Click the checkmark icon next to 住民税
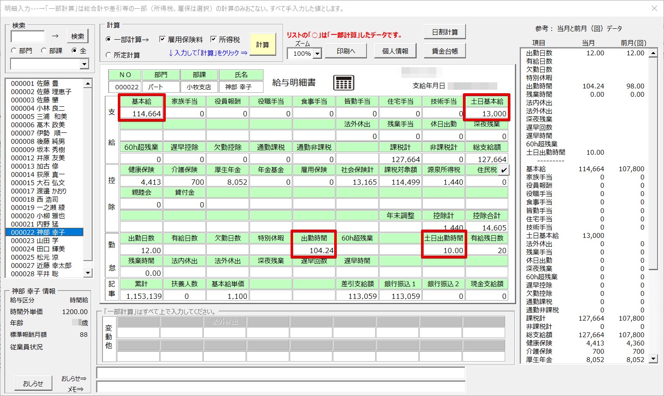The height and width of the screenshot is (396, 664). pyautogui.click(x=504, y=170)
